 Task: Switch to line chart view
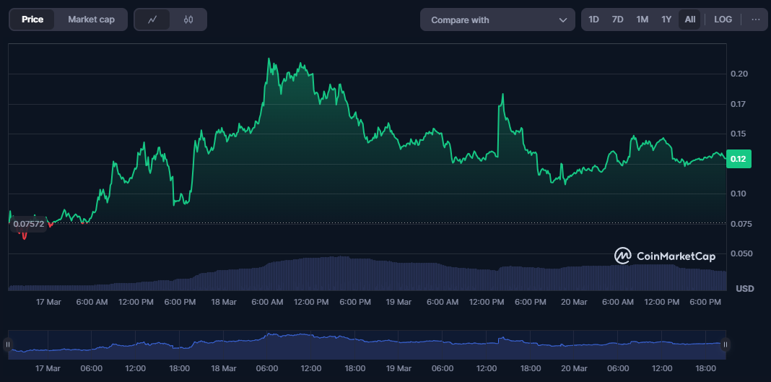(152, 19)
